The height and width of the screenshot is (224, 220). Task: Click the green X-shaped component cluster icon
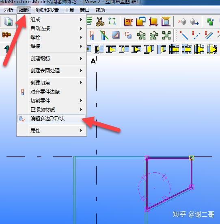(x=166, y=35)
